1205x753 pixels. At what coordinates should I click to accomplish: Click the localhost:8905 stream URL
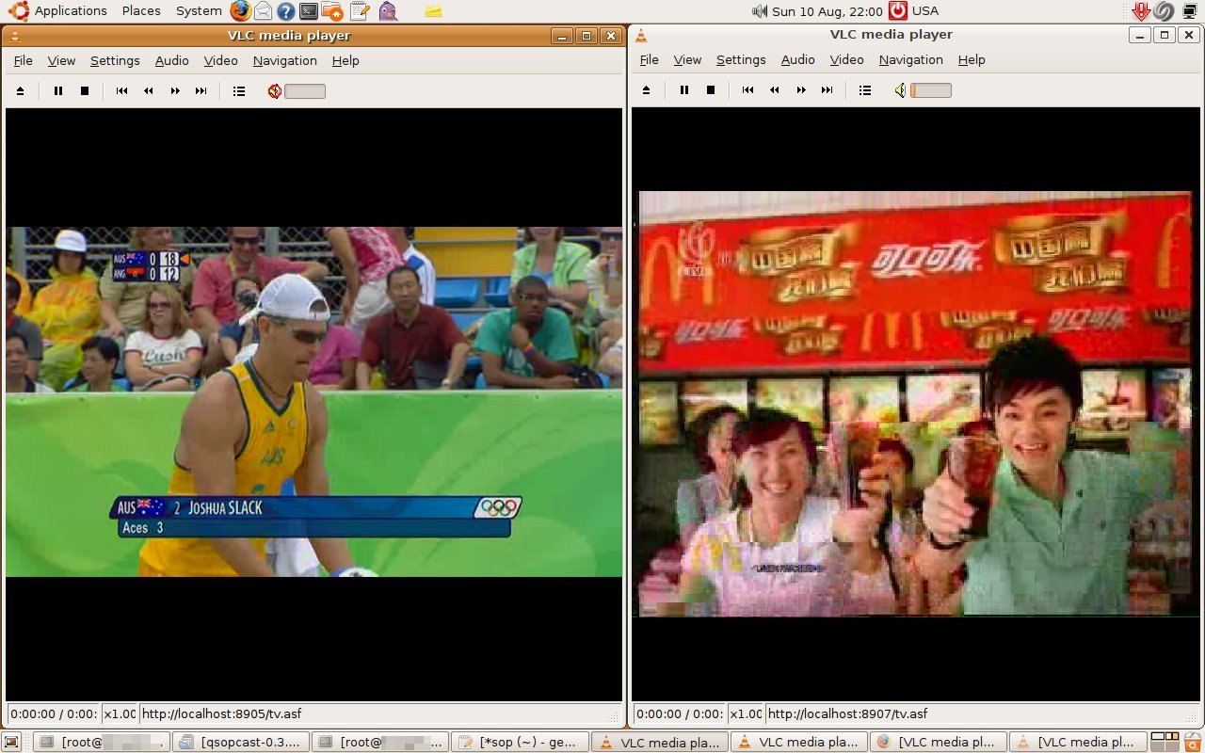coord(221,714)
